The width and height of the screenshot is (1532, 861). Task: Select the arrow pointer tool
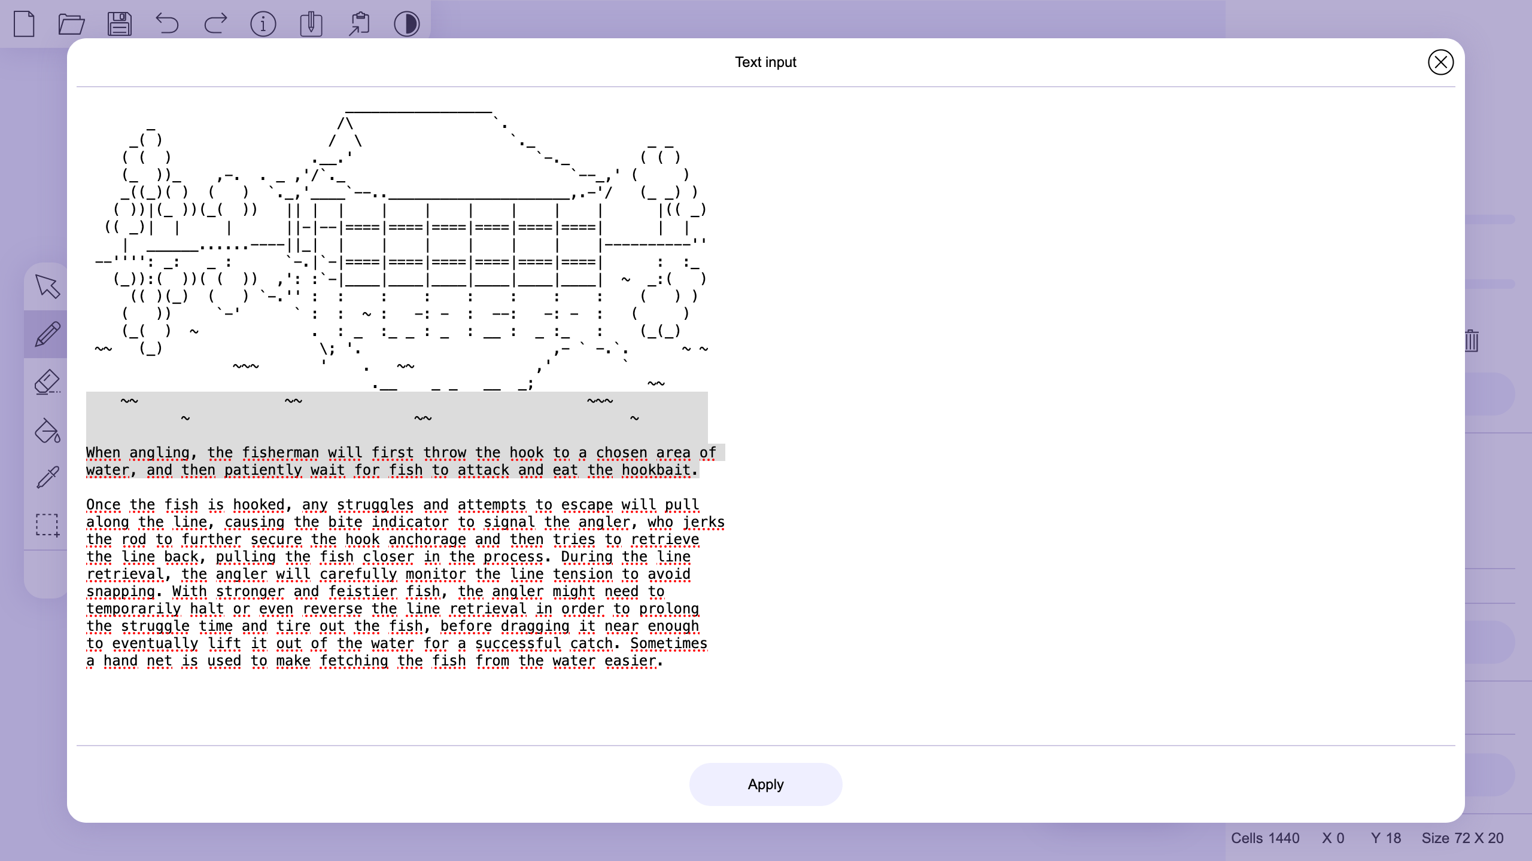[47, 286]
